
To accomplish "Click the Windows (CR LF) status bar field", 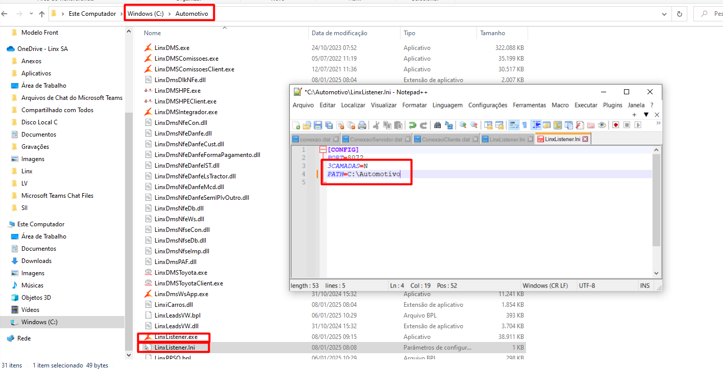I will pyautogui.click(x=545, y=285).
